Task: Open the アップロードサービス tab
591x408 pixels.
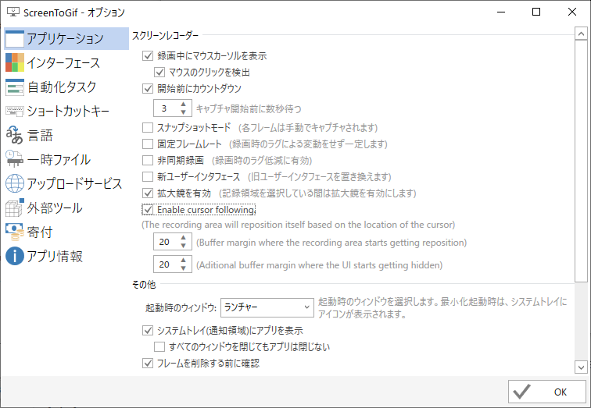Action: point(66,183)
